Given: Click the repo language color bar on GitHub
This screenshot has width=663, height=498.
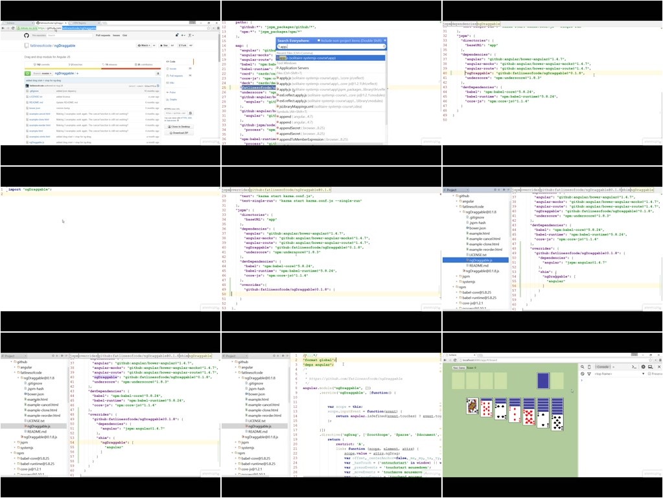Looking at the screenshot, I should [93, 68].
